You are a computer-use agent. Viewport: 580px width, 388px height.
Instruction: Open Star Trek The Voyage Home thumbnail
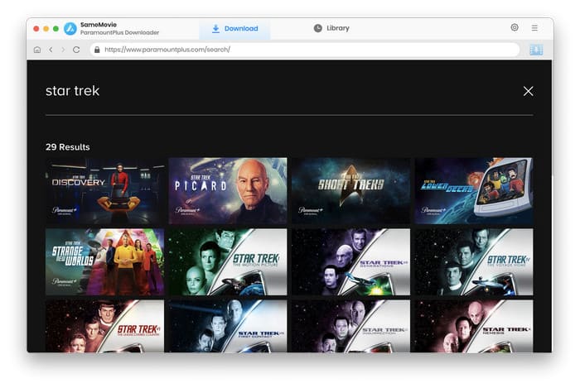coord(474,261)
